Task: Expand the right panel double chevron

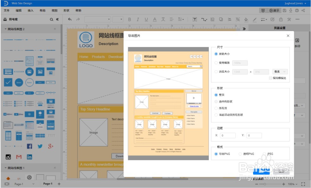Action: 244,29
